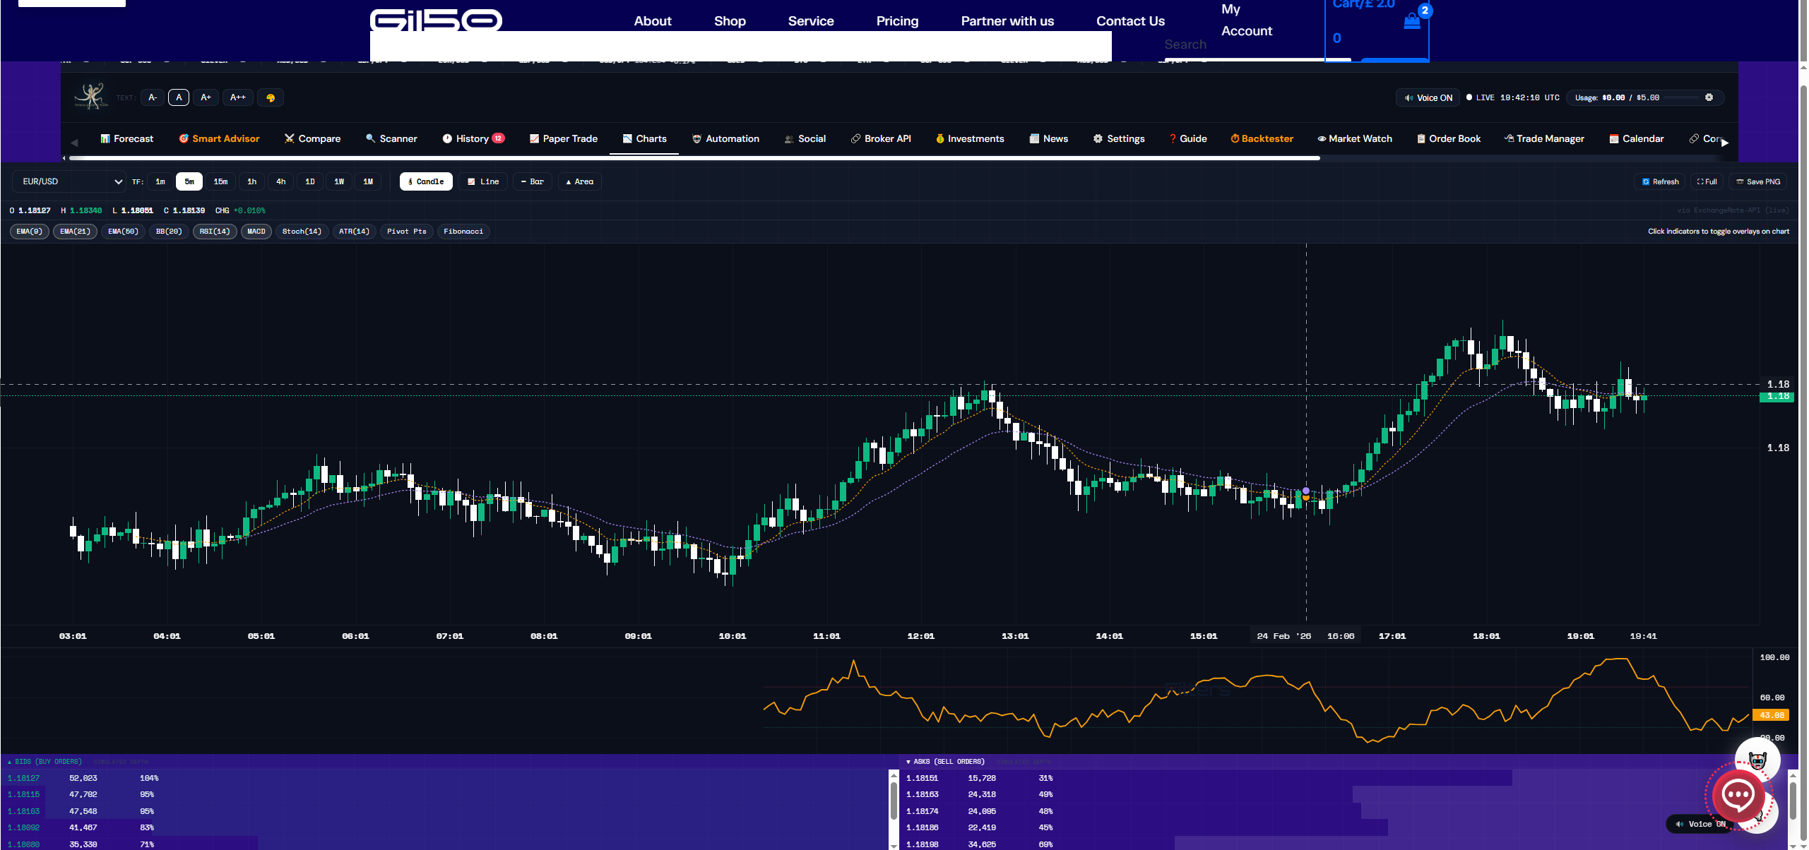This screenshot has width=1809, height=850.
Task: Toggle the Voice ON control
Action: click(1428, 97)
